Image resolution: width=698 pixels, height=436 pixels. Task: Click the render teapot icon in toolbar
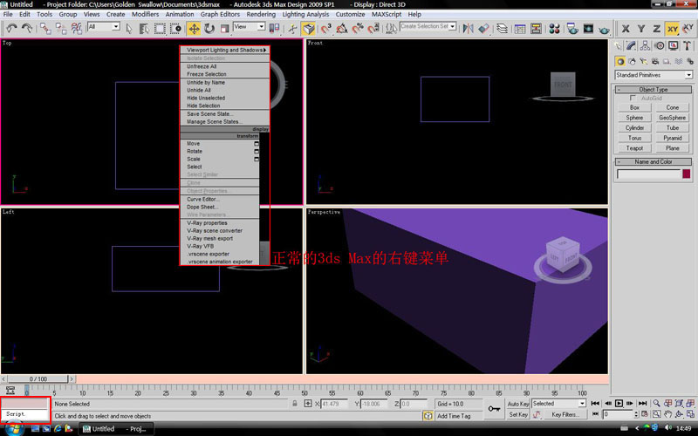pyautogui.click(x=606, y=28)
